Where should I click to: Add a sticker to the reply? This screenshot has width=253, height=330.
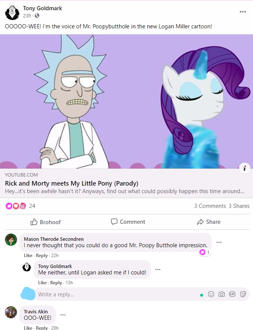[x=243, y=294]
